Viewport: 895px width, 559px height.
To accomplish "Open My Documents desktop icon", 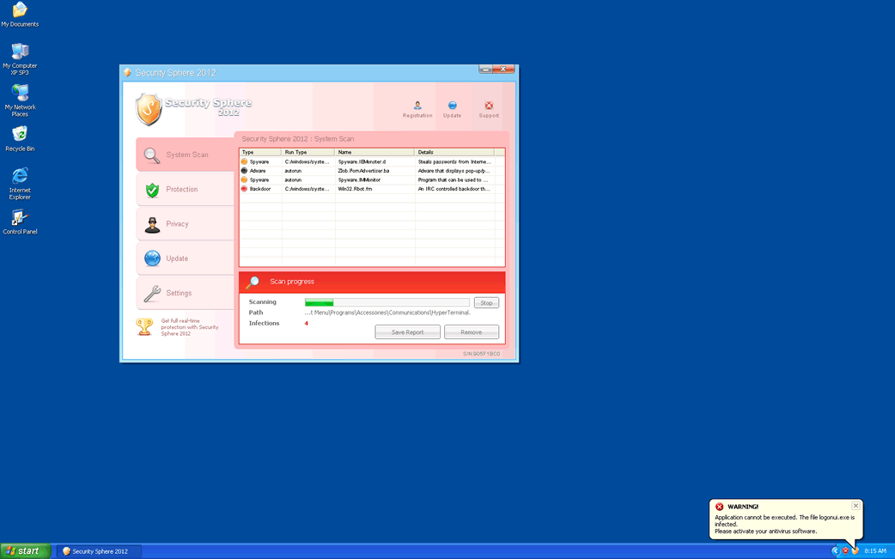I will [x=20, y=12].
